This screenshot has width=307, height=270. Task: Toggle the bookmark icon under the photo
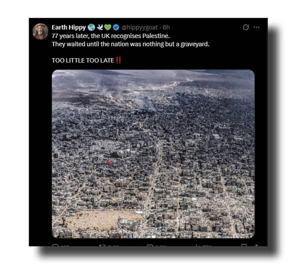[244, 245]
